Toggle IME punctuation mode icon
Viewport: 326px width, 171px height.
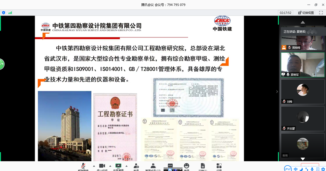(307, 169)
